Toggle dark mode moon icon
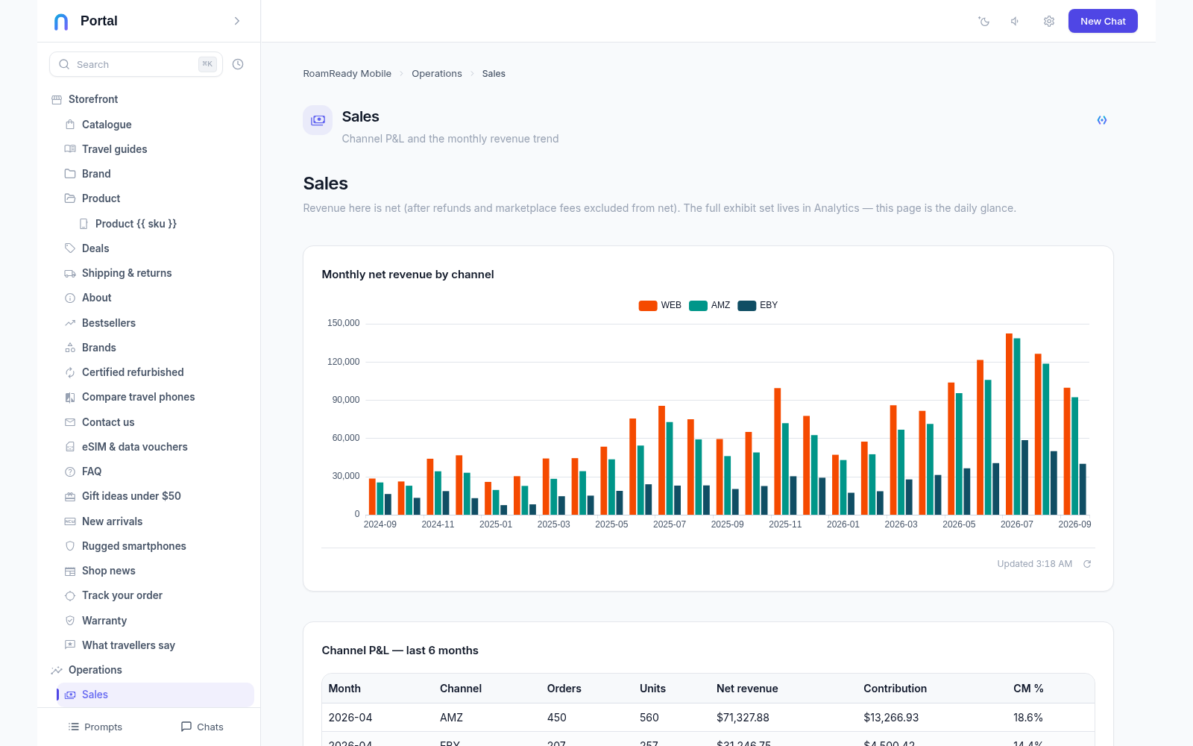Image resolution: width=1193 pixels, height=746 pixels. pos(984,21)
